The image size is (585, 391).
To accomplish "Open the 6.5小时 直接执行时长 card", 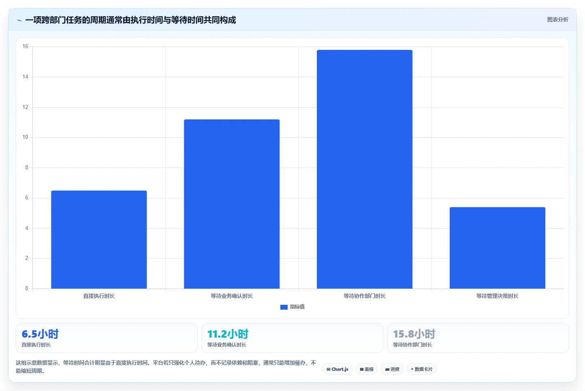I will pos(107,338).
